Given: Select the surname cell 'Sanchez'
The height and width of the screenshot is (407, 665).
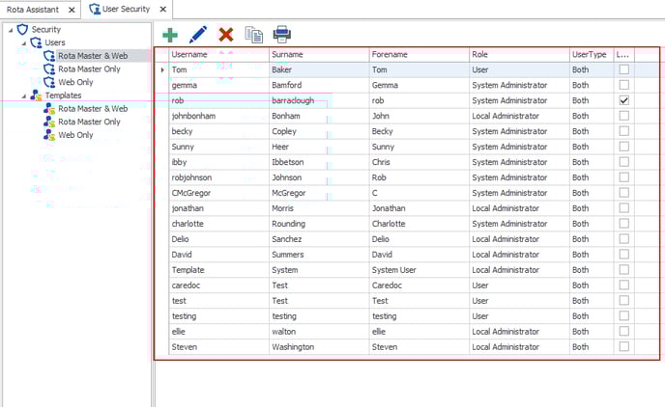Looking at the screenshot, I should tap(319, 239).
